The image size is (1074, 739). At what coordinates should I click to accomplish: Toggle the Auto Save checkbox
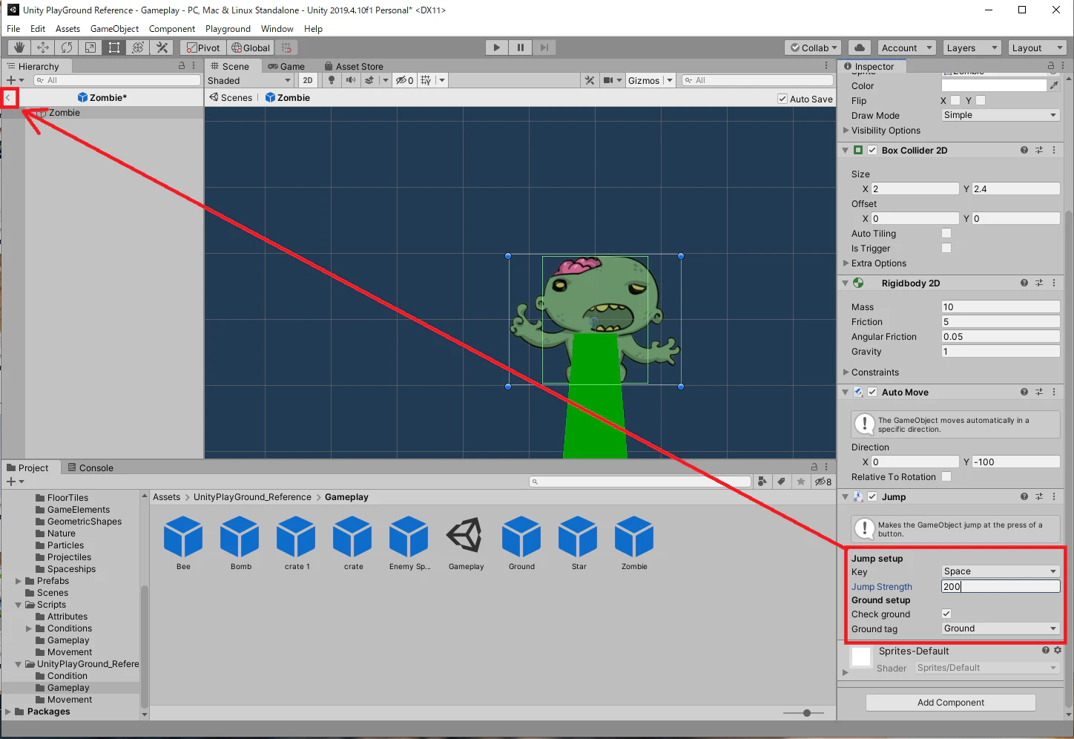click(783, 99)
